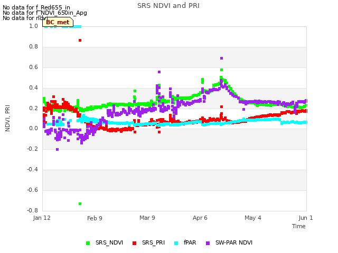338x253 pixels.
Task: Click the purple SW-PAR NDVI legend swatch
Action: click(208, 243)
